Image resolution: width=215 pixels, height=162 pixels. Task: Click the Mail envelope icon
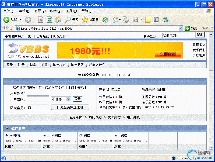115,20
